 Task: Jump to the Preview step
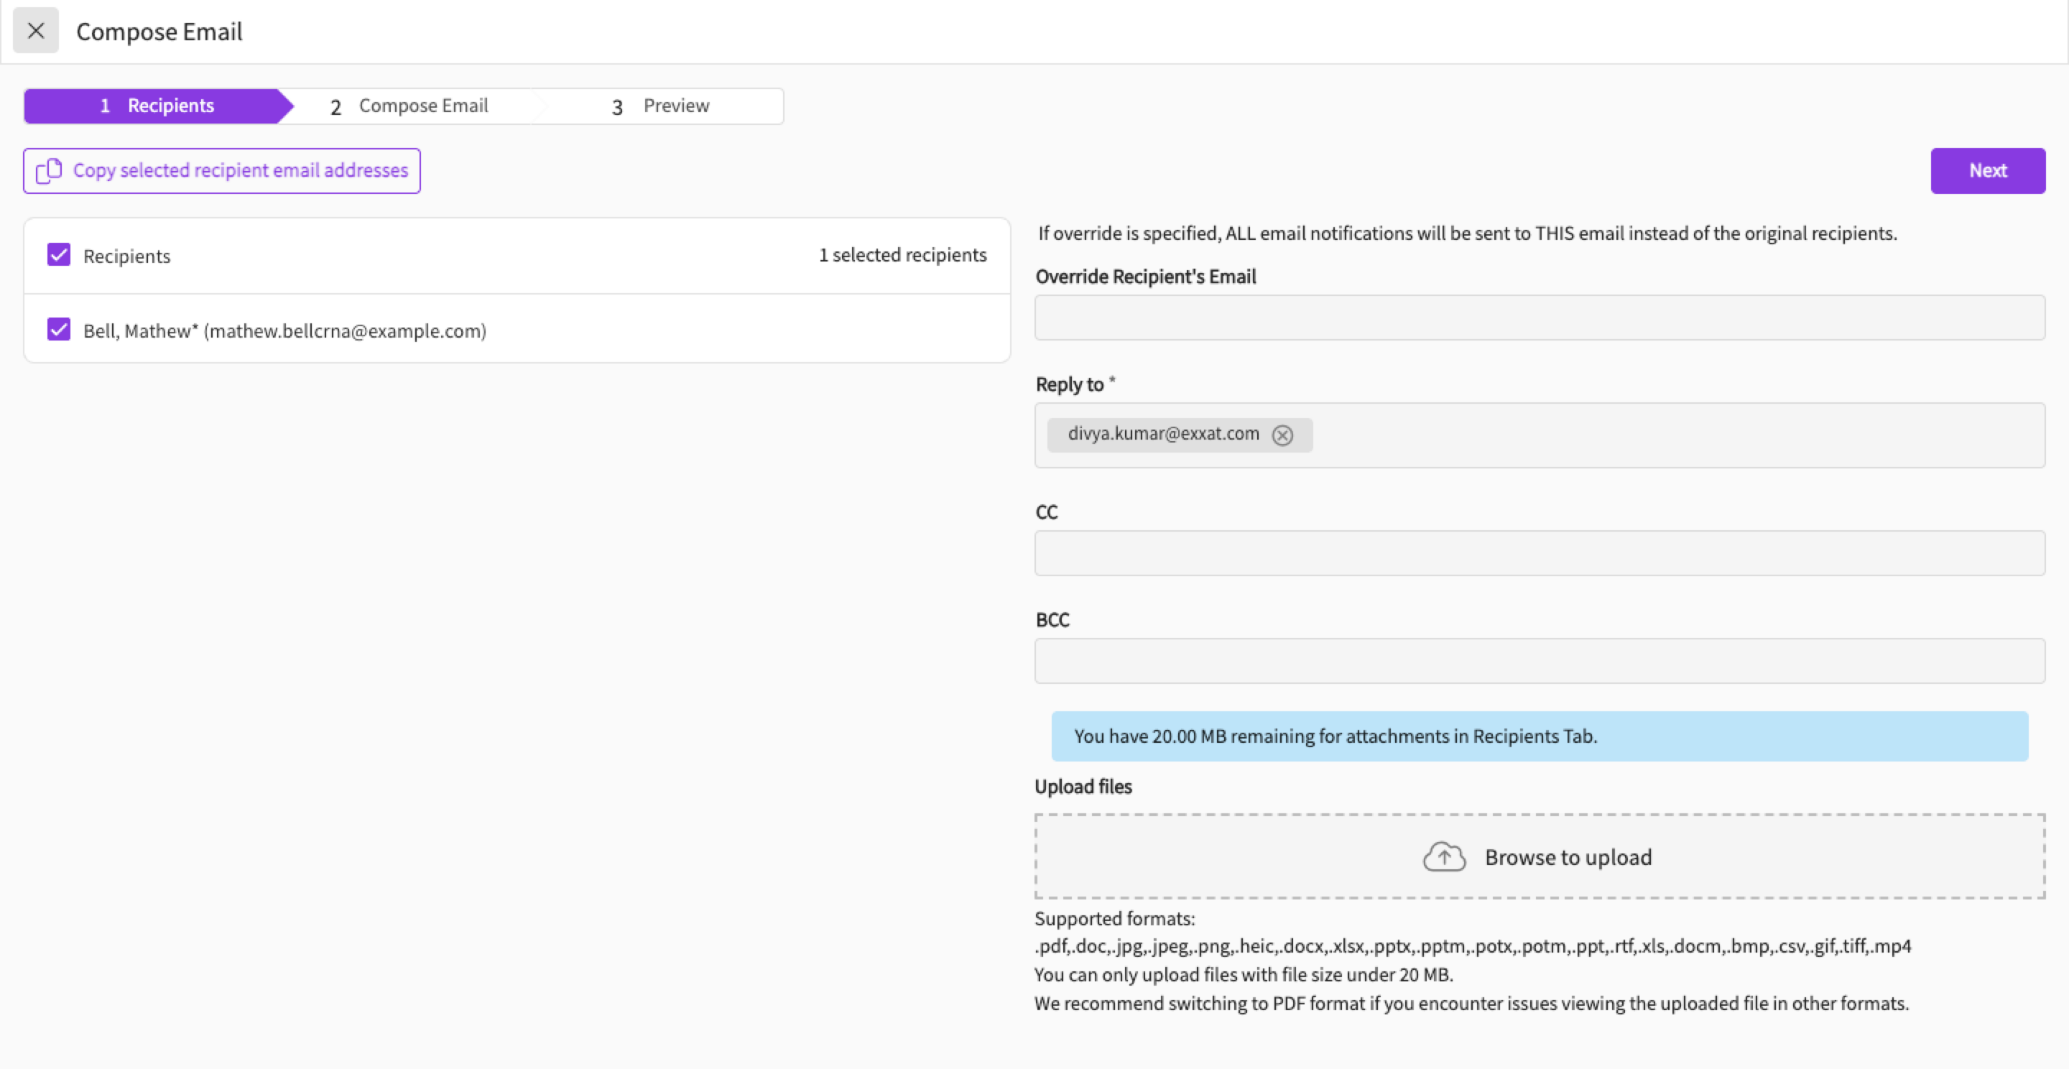660,106
